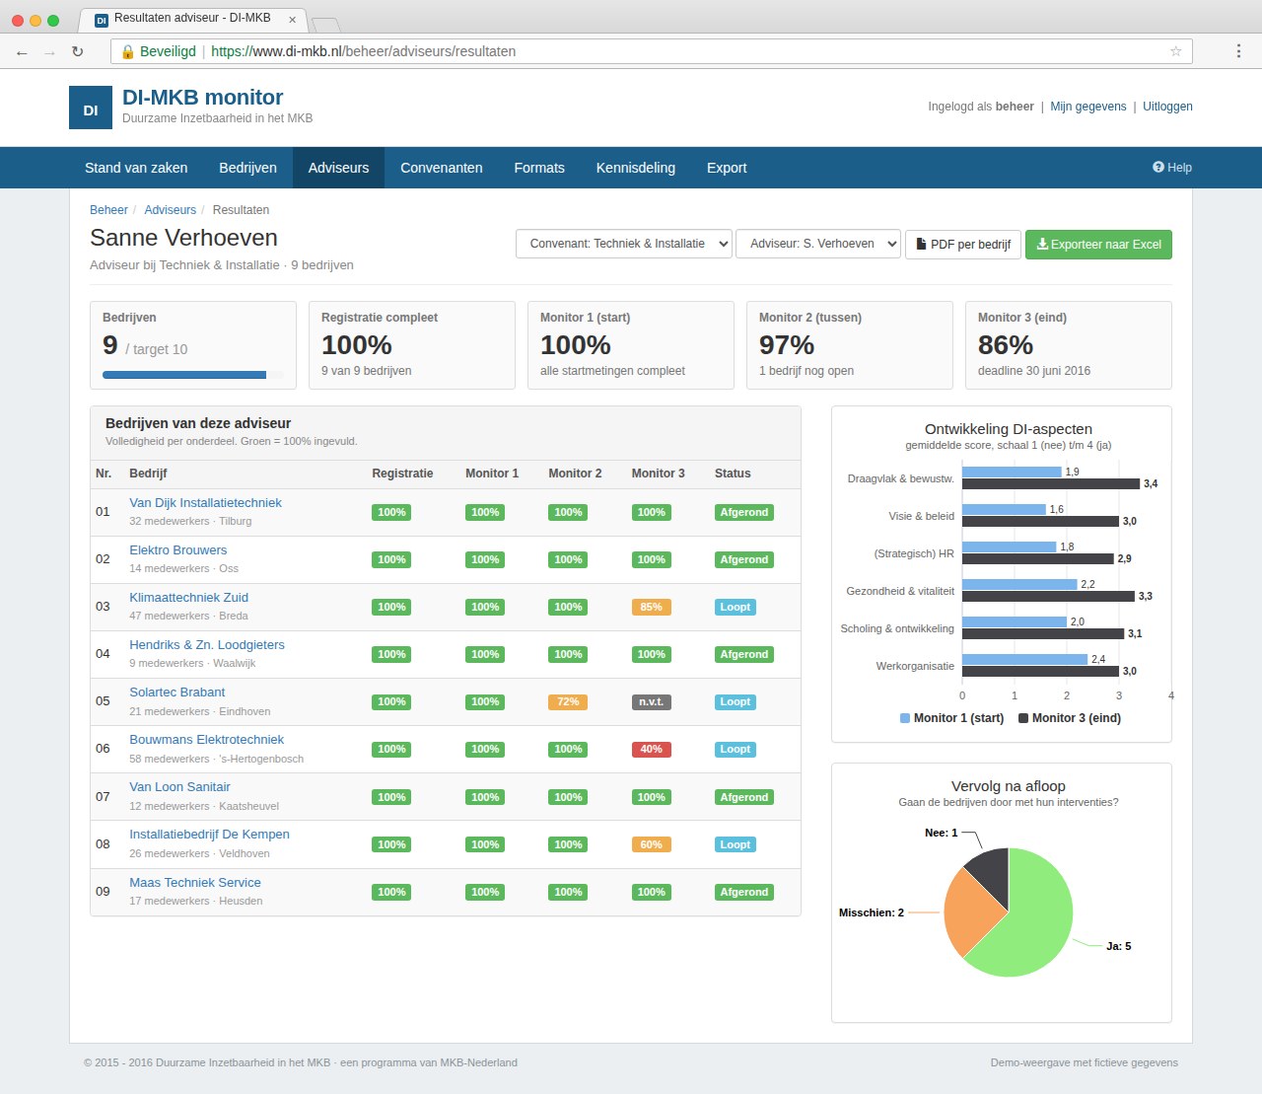The image size is (1262, 1094).
Task: Open Elektro Brouwers company link
Action: coord(177,549)
